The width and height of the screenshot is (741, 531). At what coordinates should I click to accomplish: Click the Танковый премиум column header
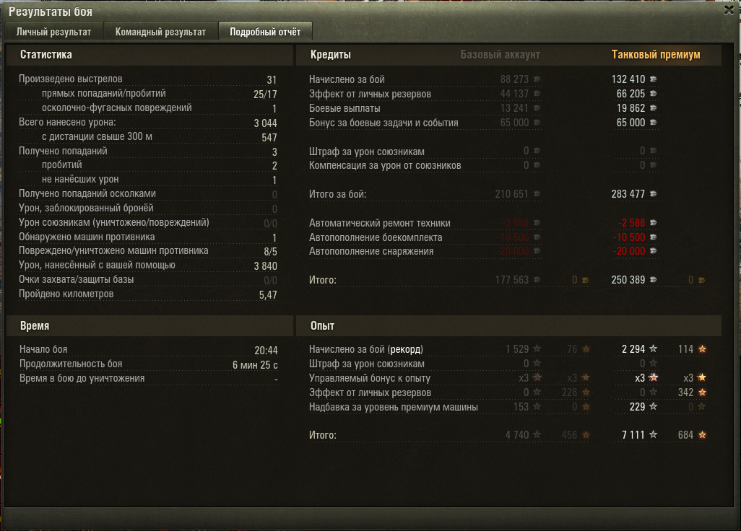coord(656,55)
